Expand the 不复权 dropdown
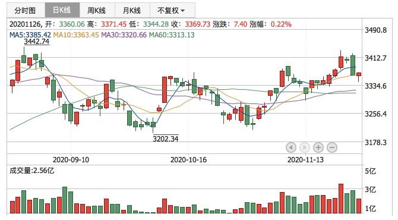398x220 pixels. 172,10
